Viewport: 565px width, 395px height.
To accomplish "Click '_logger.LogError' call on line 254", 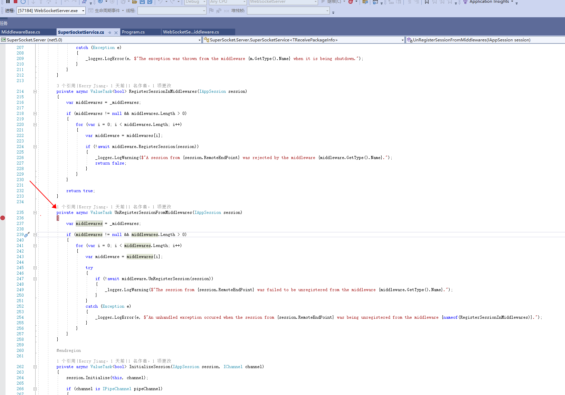I will [x=115, y=317].
